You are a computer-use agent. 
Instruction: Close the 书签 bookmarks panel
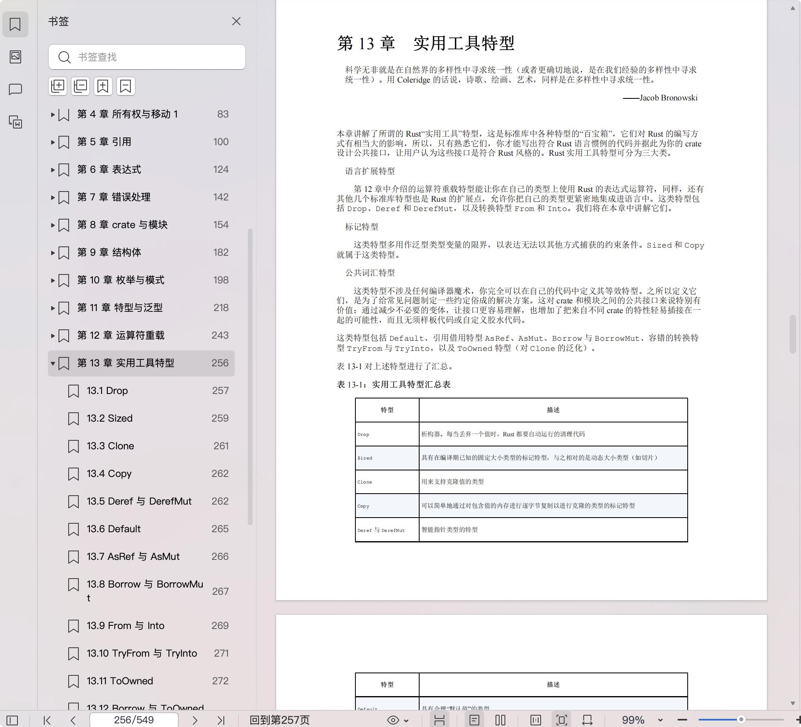(236, 21)
